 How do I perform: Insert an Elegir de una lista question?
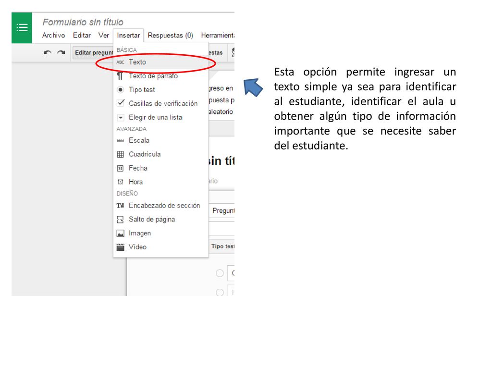point(161,117)
